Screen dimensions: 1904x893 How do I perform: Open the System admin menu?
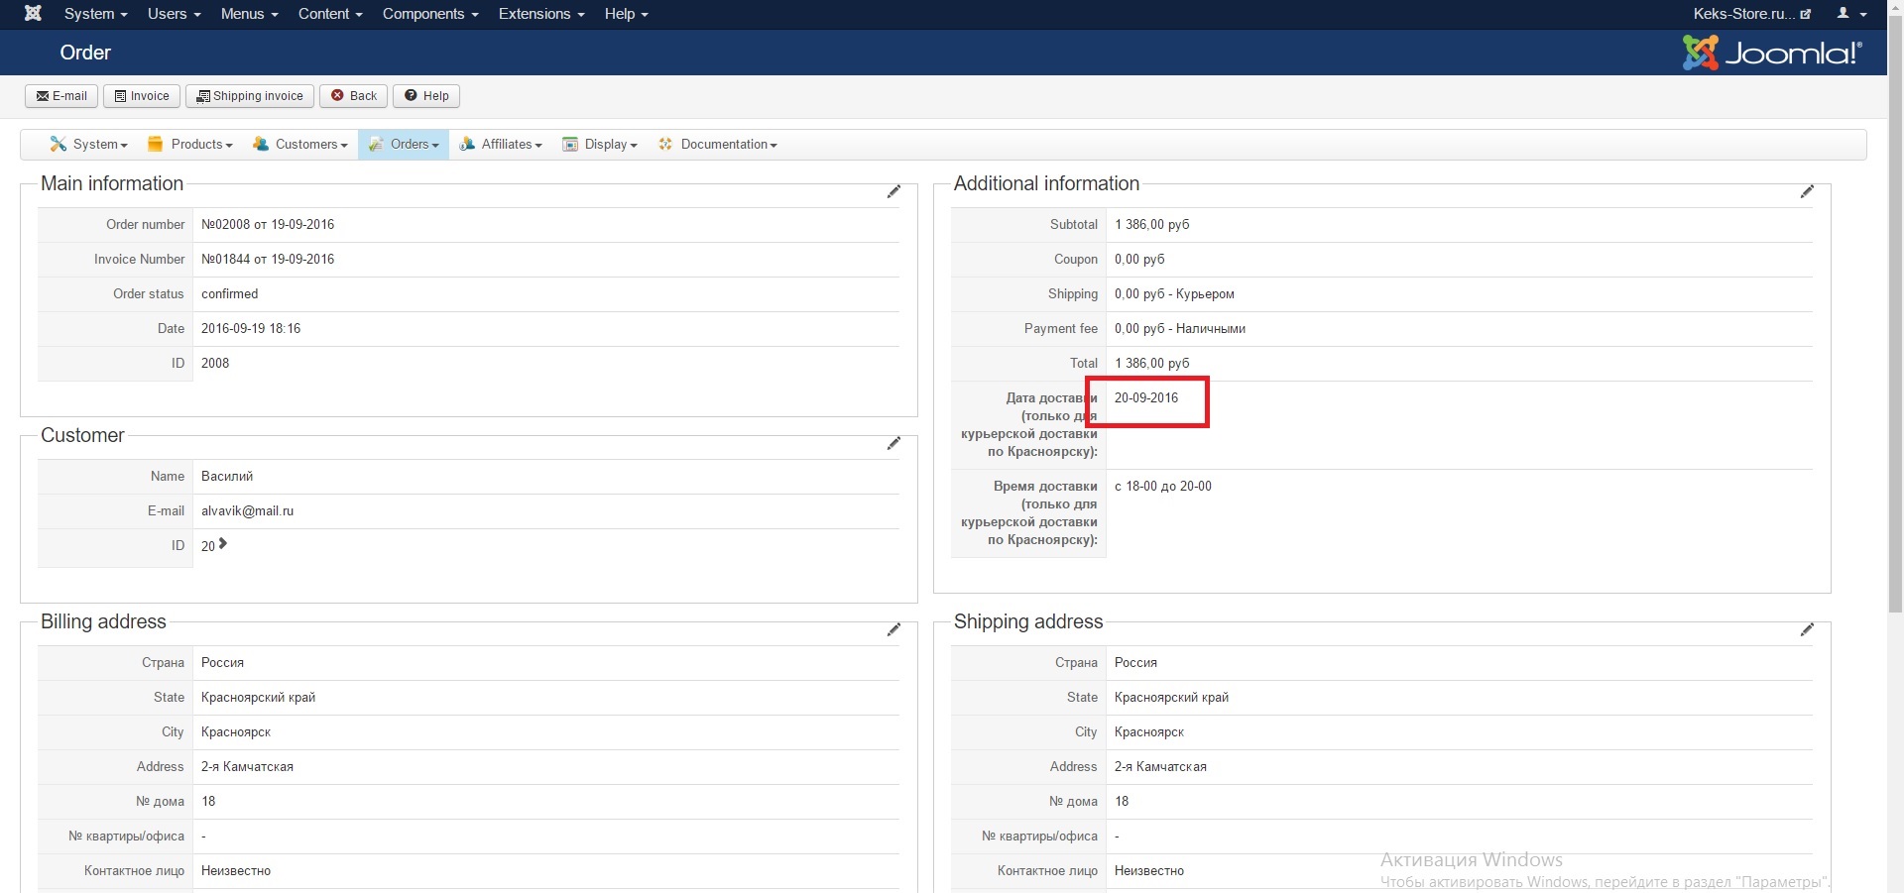point(95,14)
